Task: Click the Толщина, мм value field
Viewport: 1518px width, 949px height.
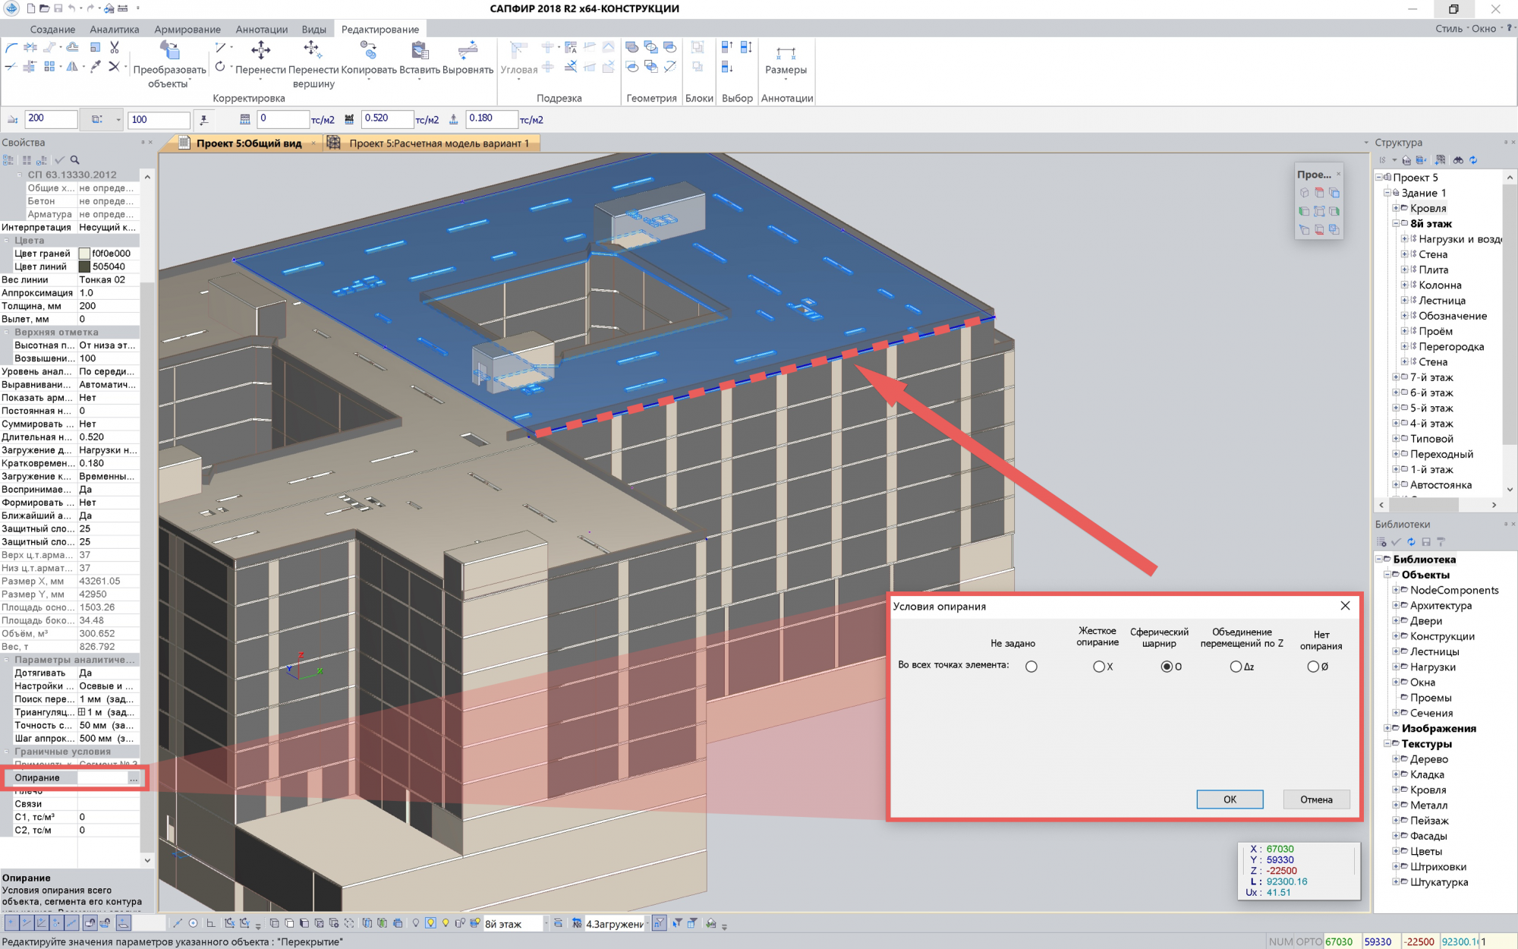Action: 106,306
